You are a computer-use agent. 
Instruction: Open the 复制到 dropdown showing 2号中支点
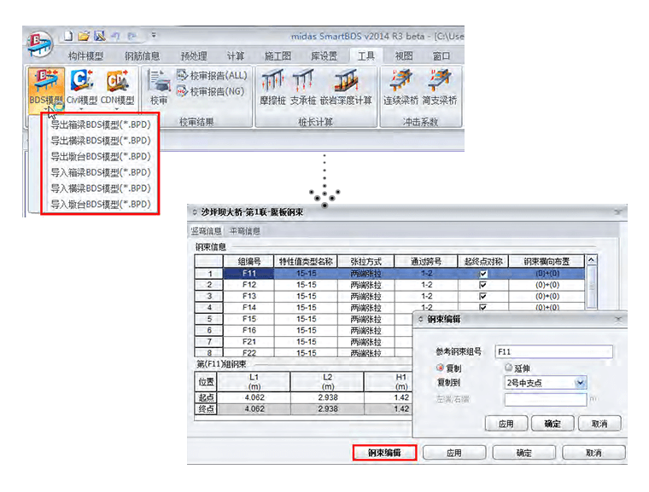pos(545,383)
